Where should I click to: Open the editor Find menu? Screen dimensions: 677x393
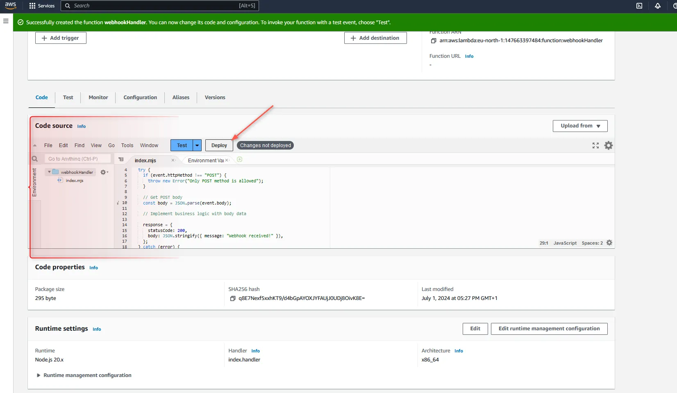click(x=80, y=145)
